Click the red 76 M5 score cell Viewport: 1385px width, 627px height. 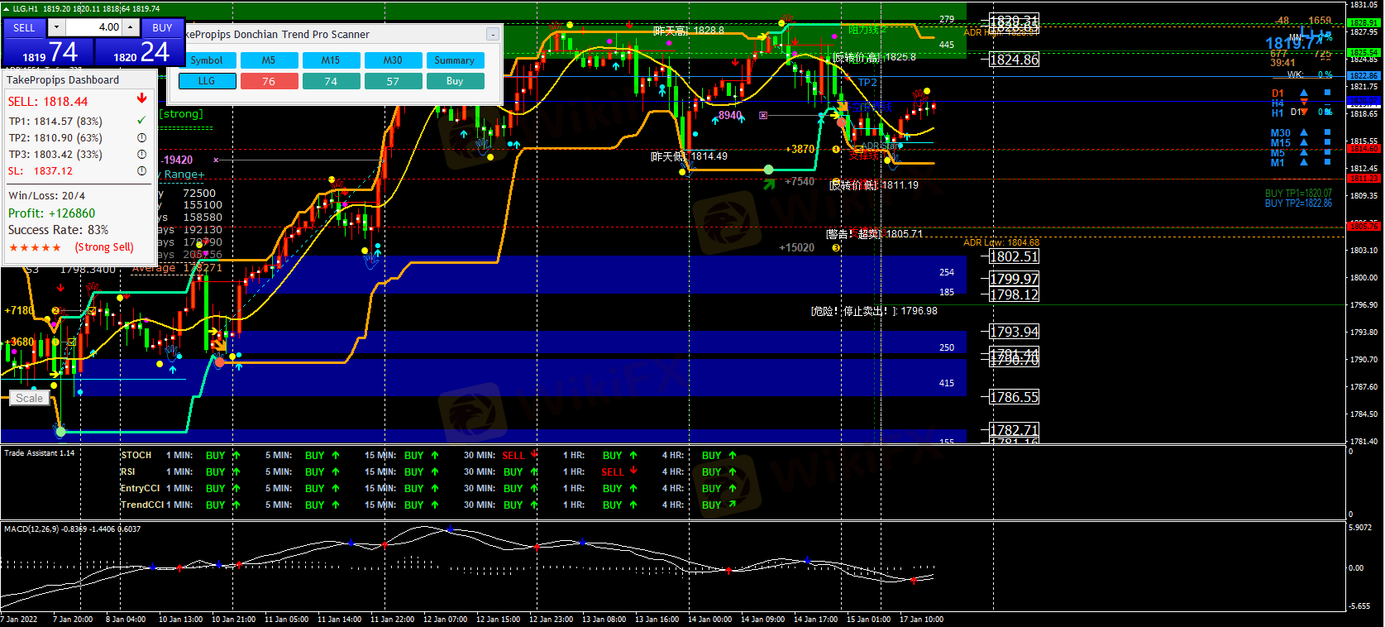[x=269, y=81]
